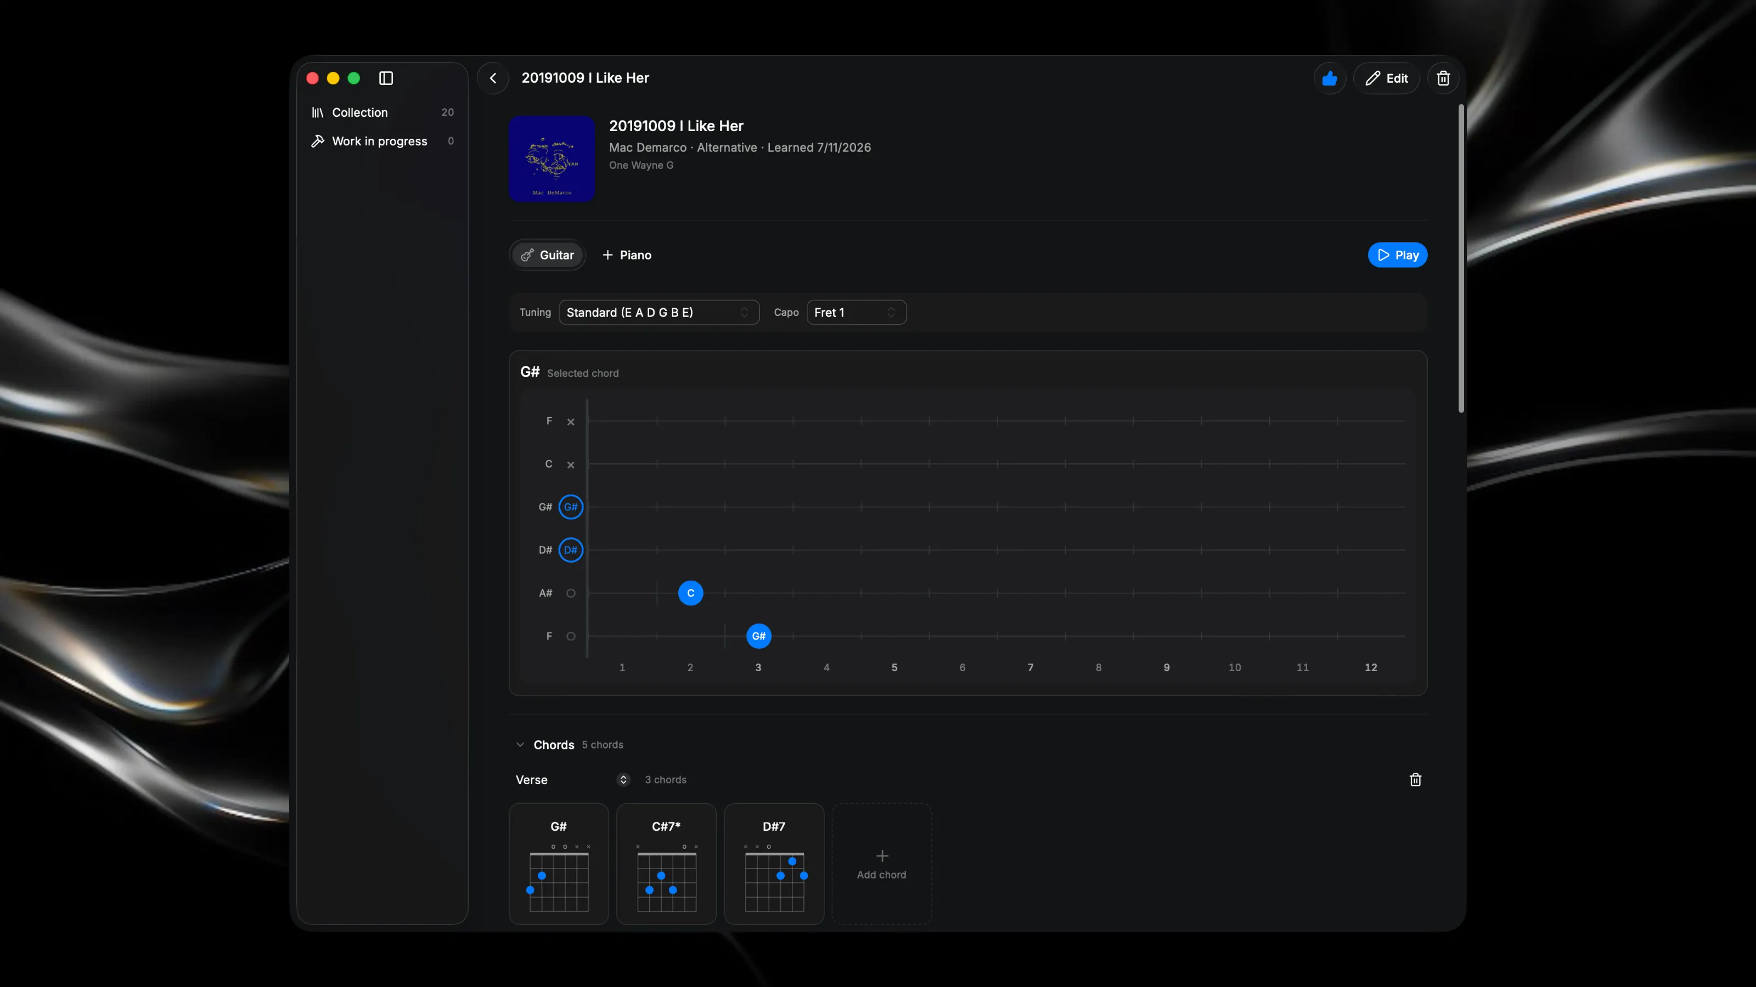Click the G# note dot at fret 3
Viewport: 1756px width, 987px height.
759,636
